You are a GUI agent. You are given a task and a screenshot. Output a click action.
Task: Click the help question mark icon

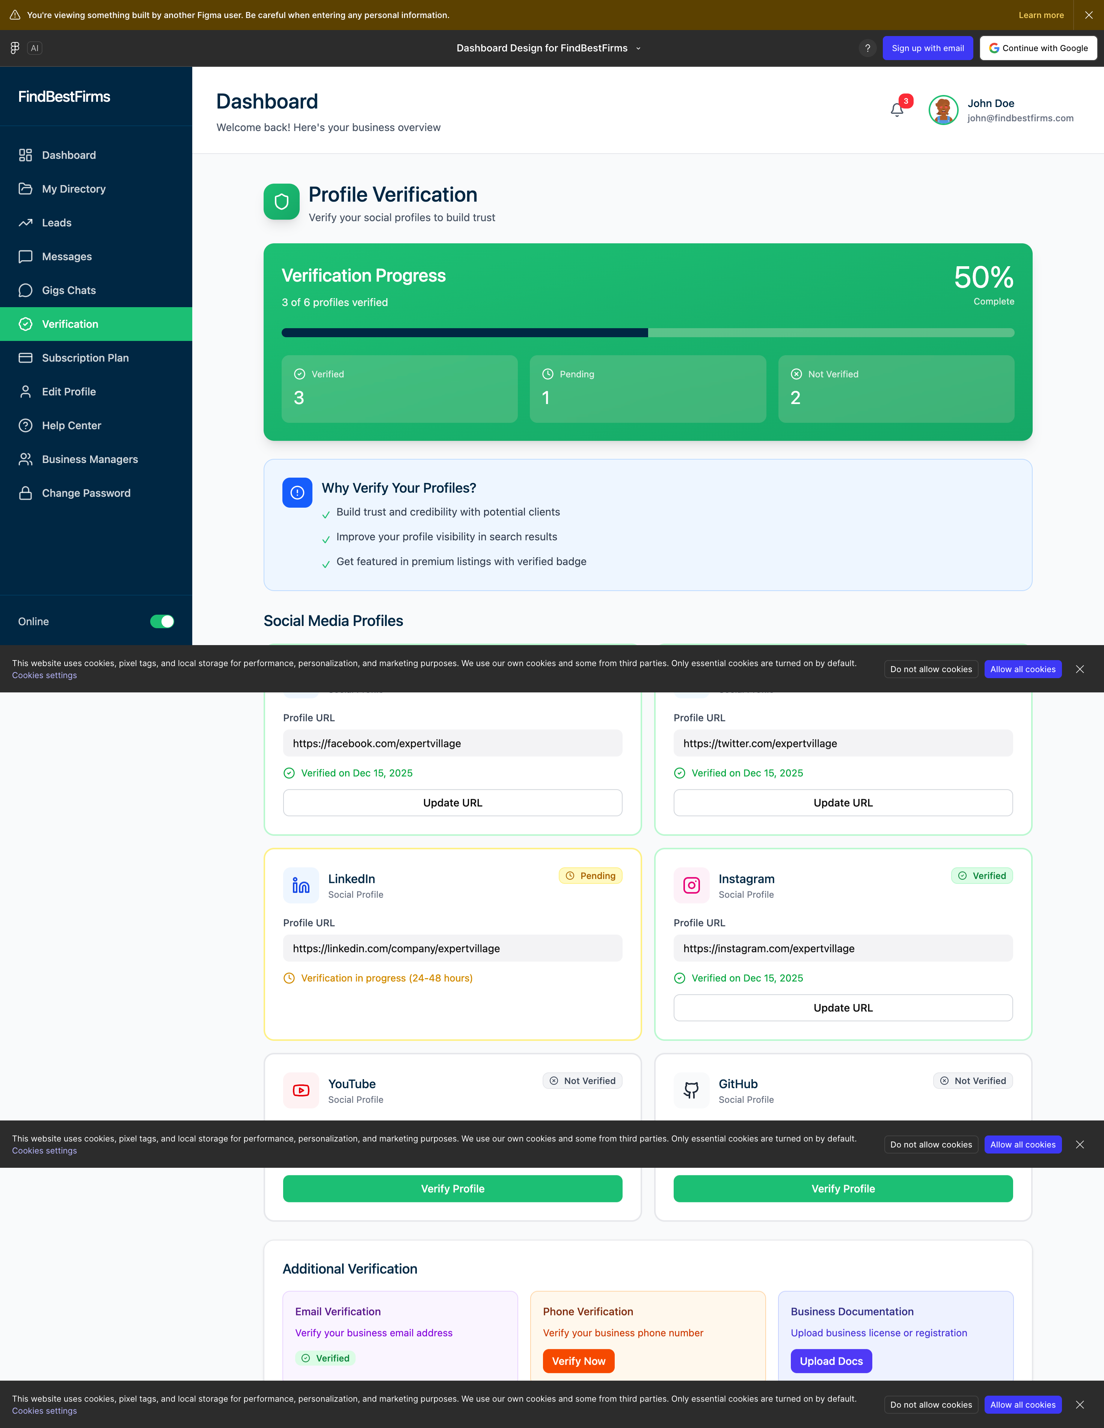pos(867,48)
